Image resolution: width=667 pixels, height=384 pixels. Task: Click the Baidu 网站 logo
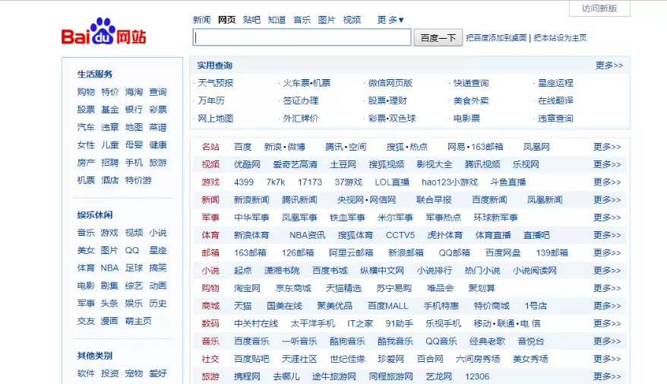pos(104,31)
